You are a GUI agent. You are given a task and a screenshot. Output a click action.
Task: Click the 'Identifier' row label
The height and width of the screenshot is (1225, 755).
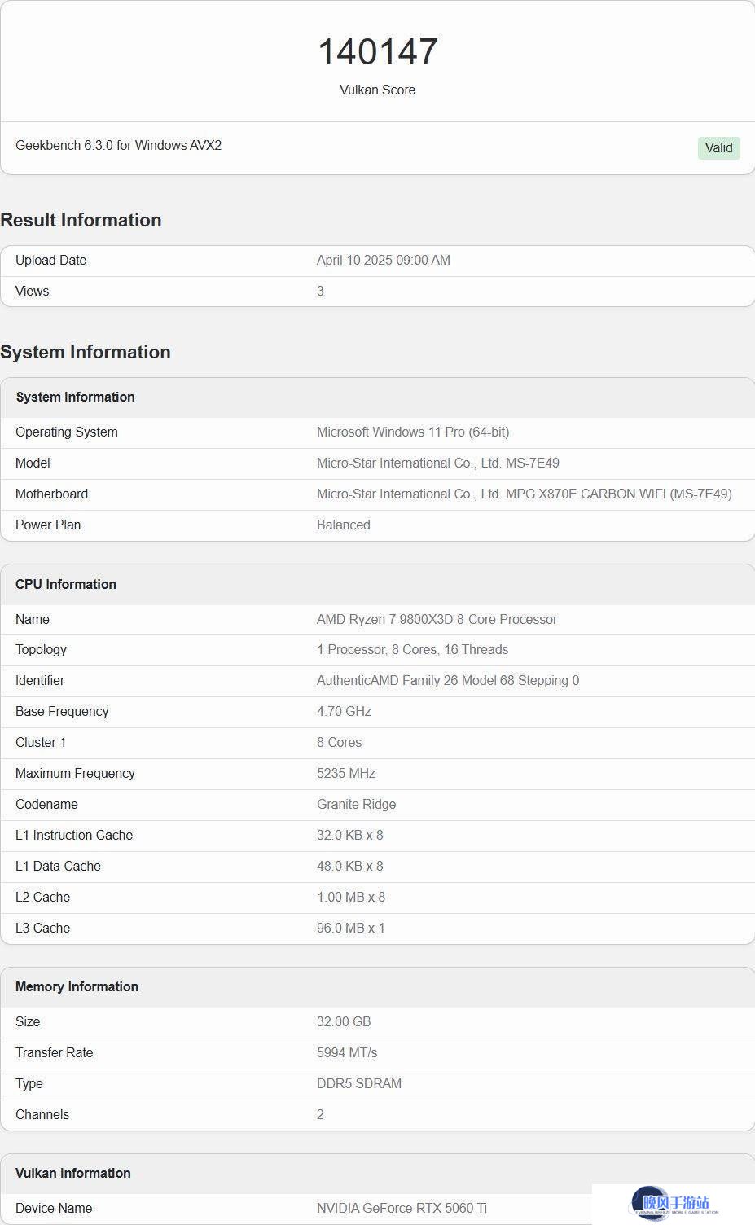[x=40, y=681]
